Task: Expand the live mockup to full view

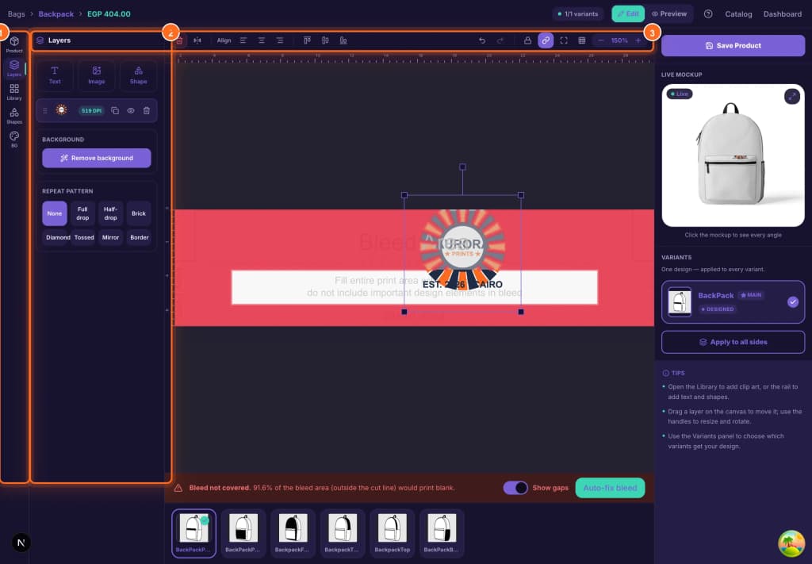Action: [792, 96]
